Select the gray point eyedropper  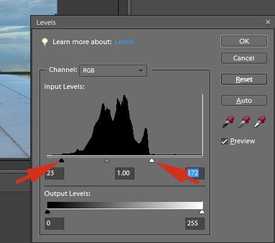(x=244, y=121)
